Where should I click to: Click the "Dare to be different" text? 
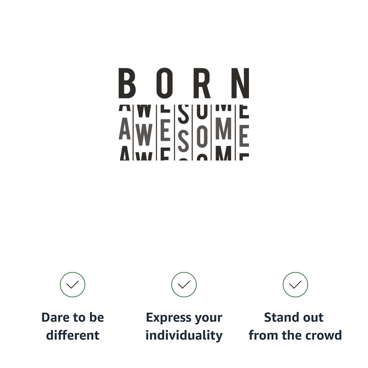point(73,326)
